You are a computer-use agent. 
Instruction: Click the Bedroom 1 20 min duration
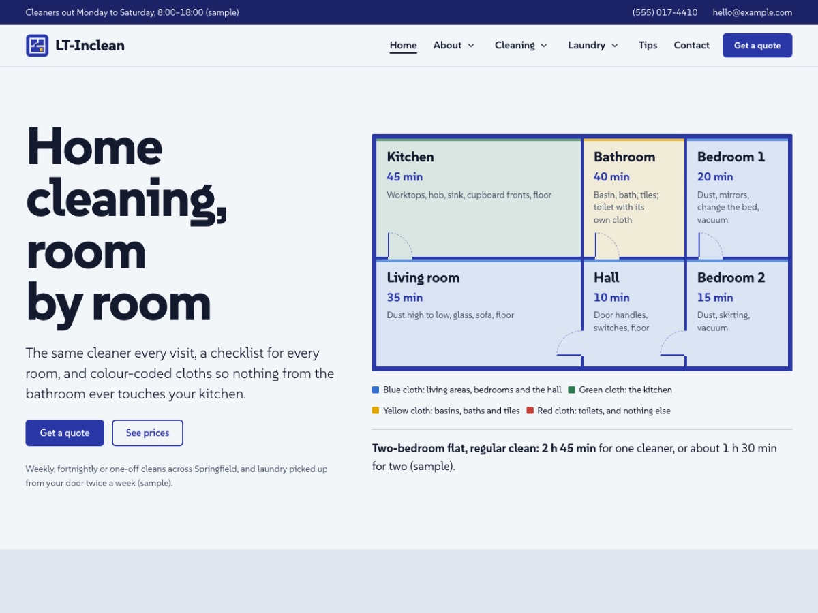click(x=715, y=177)
